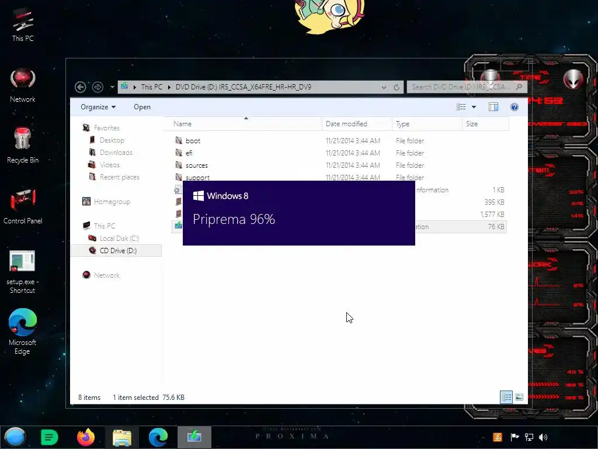Open the Control Panel desktop icon
Screen dimensions: 598x449
click(23, 206)
